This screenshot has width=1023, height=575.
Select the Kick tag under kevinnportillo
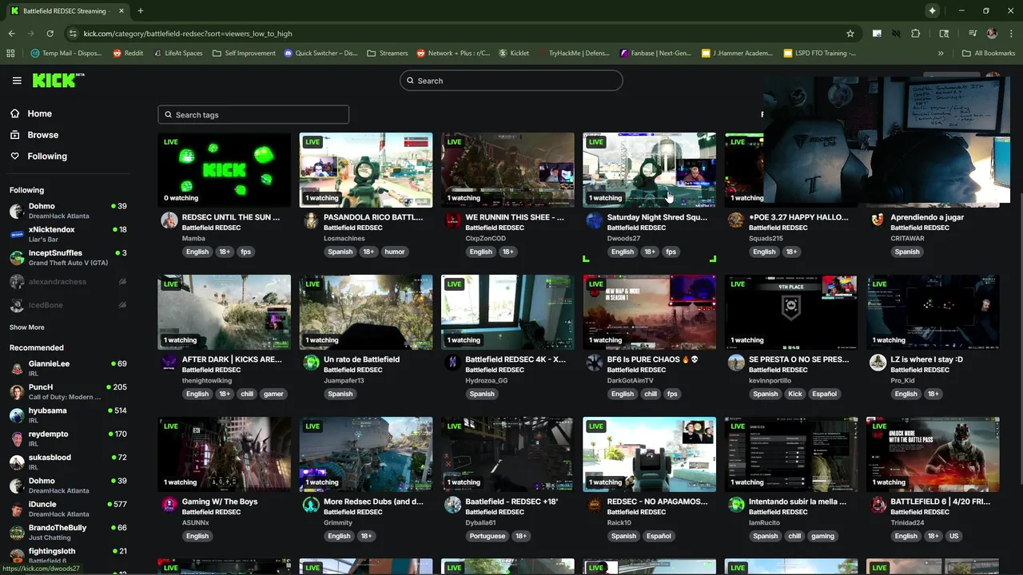[x=795, y=394]
